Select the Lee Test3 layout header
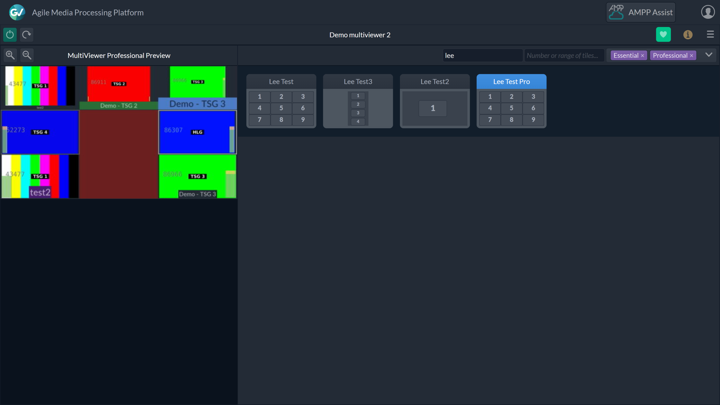Viewport: 720px width, 405px height. [358, 82]
